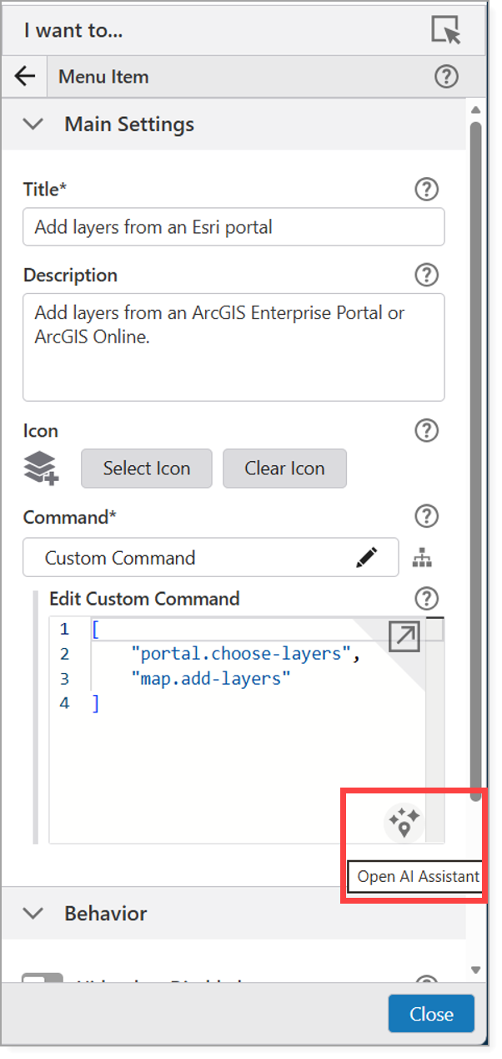This screenshot has width=502, height=1059.
Task: Click the layers-plus icon preview
Action: pos(41,469)
